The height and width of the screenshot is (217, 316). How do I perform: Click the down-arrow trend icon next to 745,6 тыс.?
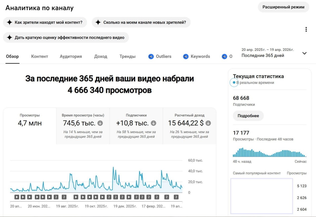coord(100,123)
